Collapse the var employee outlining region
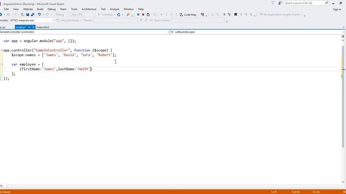346x194 pixels. click(x=2, y=64)
